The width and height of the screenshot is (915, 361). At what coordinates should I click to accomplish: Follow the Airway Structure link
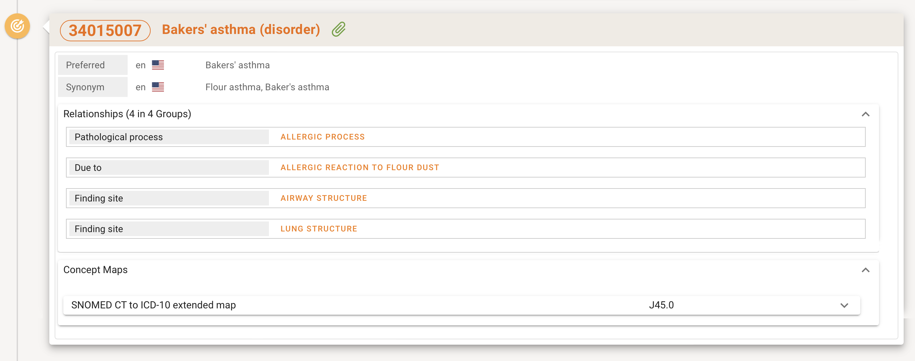[324, 198]
